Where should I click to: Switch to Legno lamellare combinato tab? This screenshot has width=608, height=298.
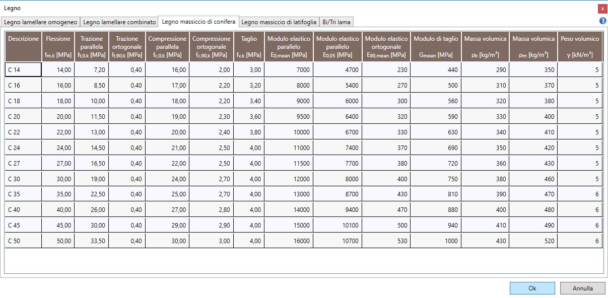tap(119, 22)
